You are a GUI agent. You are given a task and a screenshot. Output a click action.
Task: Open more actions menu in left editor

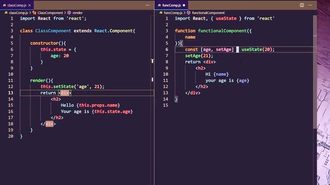[x=147, y=5]
